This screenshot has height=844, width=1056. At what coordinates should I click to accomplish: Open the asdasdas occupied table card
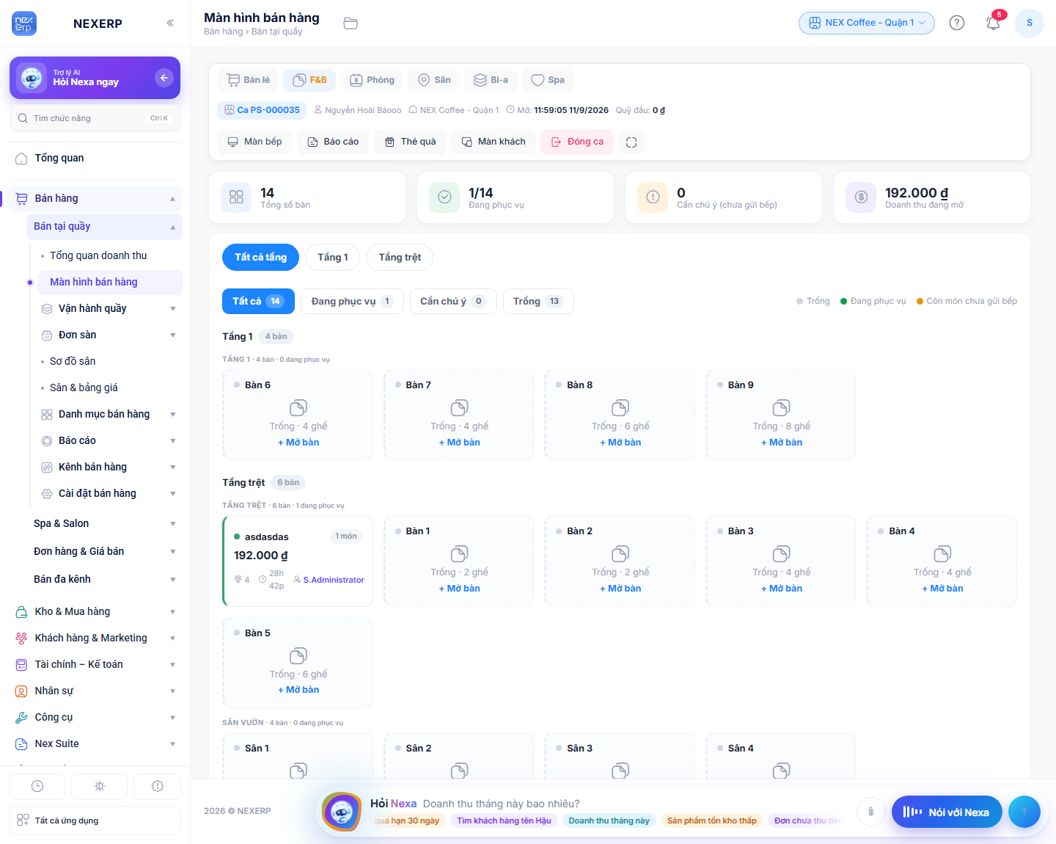[298, 561]
